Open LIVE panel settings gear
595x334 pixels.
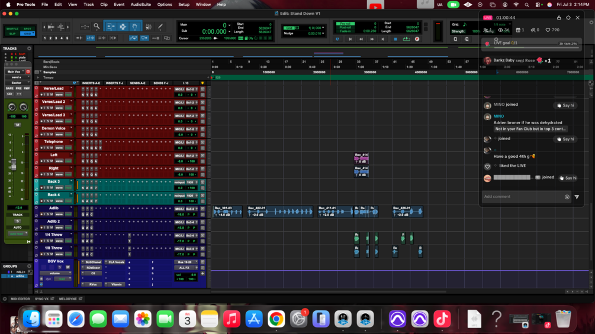[568, 18]
